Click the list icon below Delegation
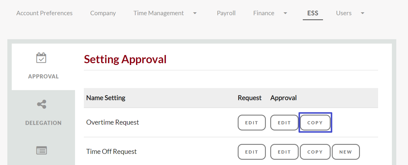 [x=41, y=151]
